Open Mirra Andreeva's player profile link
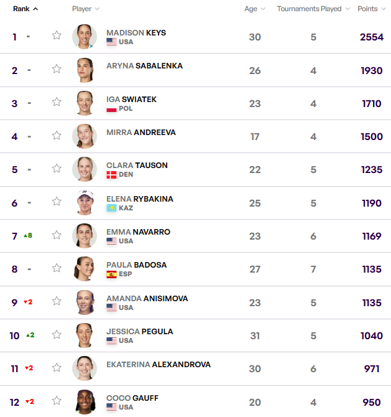Screen dimensions: 391x417 pos(141,133)
